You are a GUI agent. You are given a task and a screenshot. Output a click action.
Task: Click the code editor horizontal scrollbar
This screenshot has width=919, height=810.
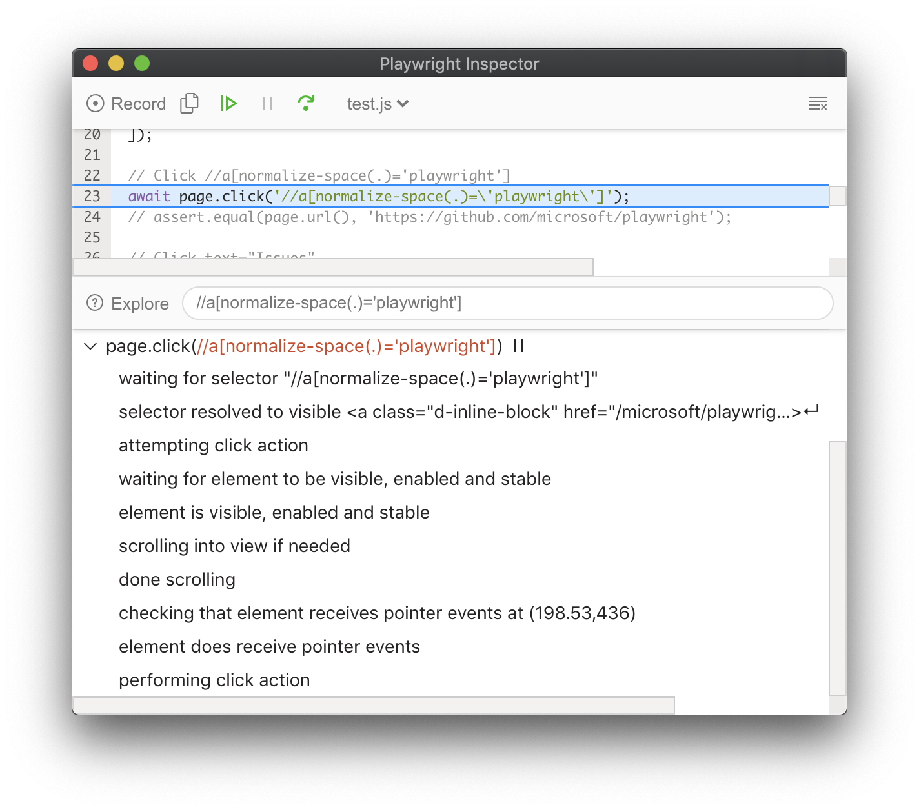pos(333,267)
